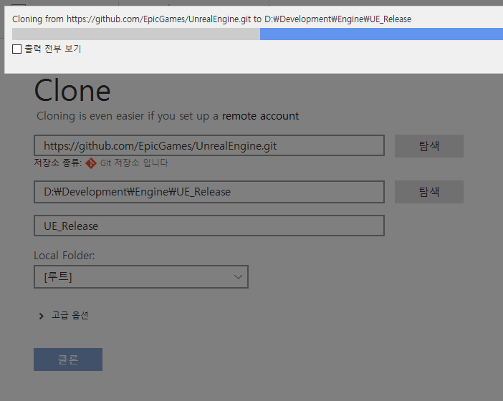Screen dimensions: 503x401
Task: Click the destination path D:\Development field
Action: point(209,192)
